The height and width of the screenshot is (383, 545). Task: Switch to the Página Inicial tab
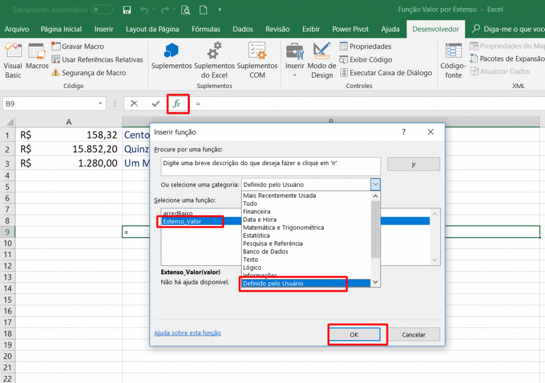tap(61, 29)
